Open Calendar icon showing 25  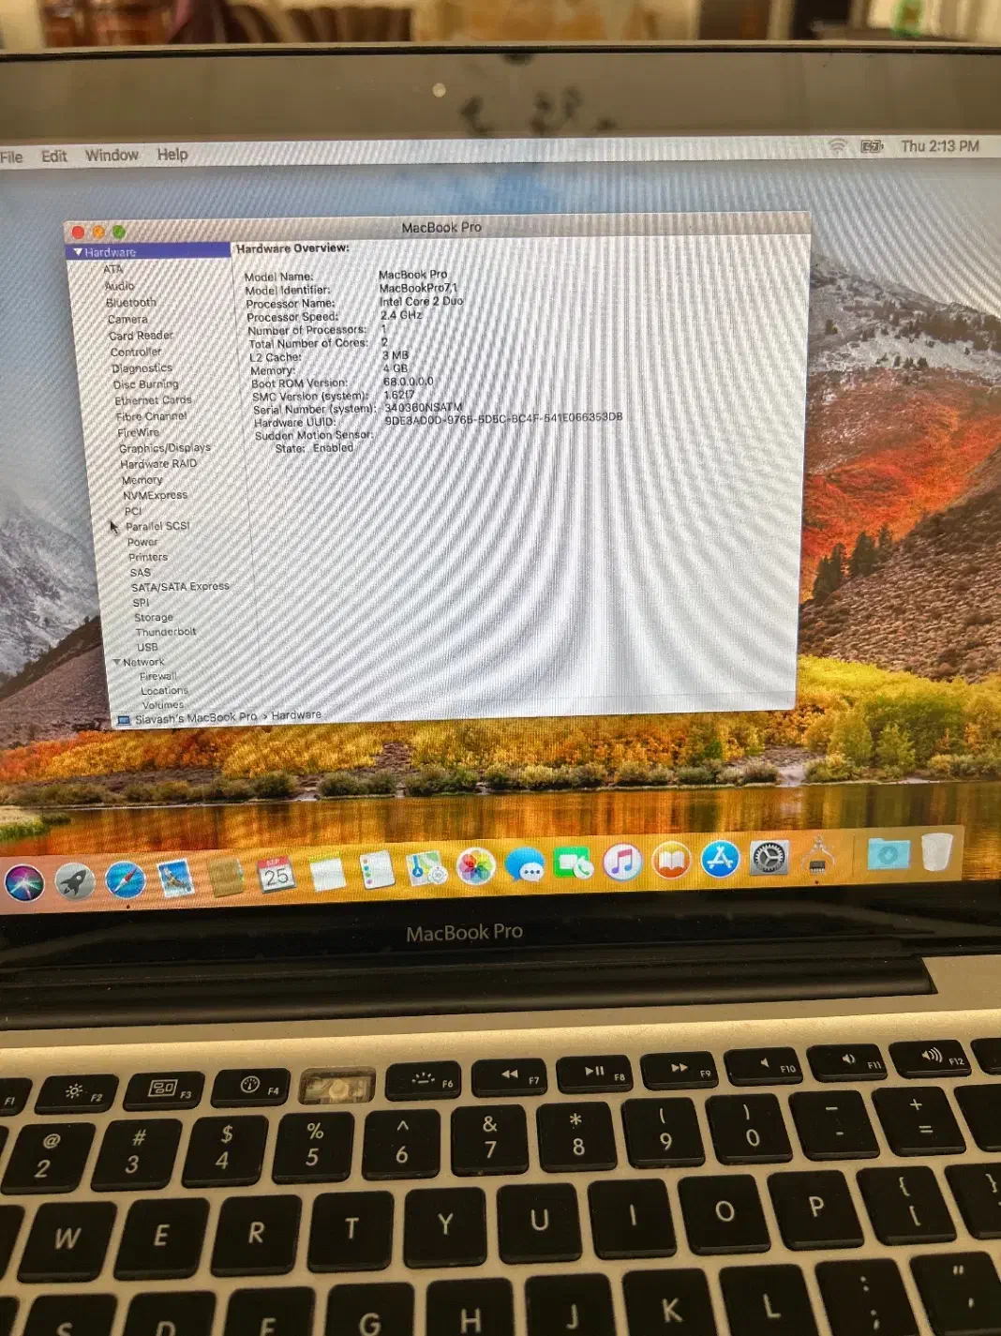click(276, 875)
